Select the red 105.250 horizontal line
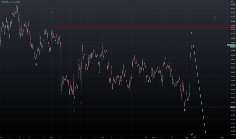Viewport: 236px width, 139px height. [142, 28]
